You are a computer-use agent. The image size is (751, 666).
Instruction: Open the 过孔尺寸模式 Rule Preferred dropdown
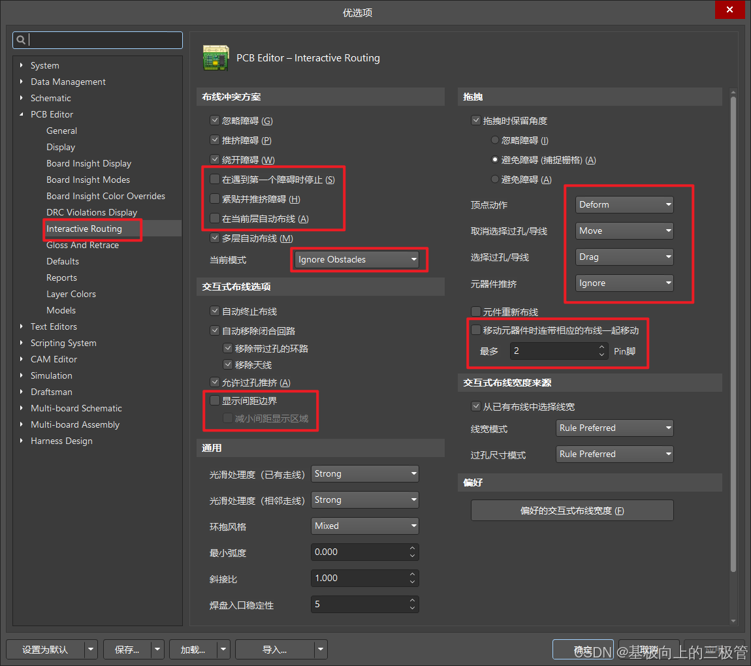(x=615, y=454)
